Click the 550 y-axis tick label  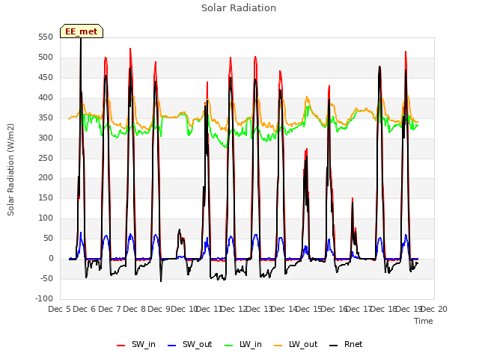(x=46, y=37)
